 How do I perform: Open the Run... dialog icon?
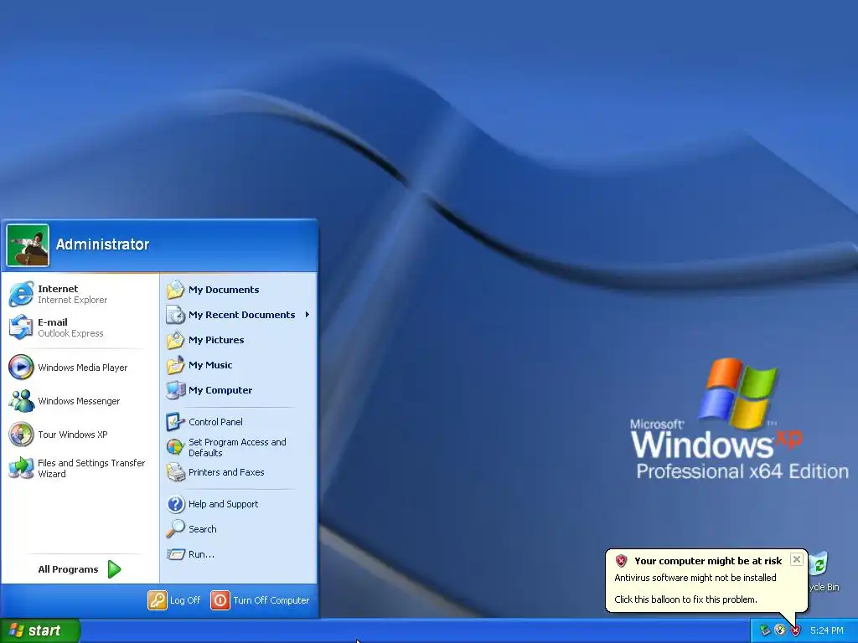(x=176, y=554)
